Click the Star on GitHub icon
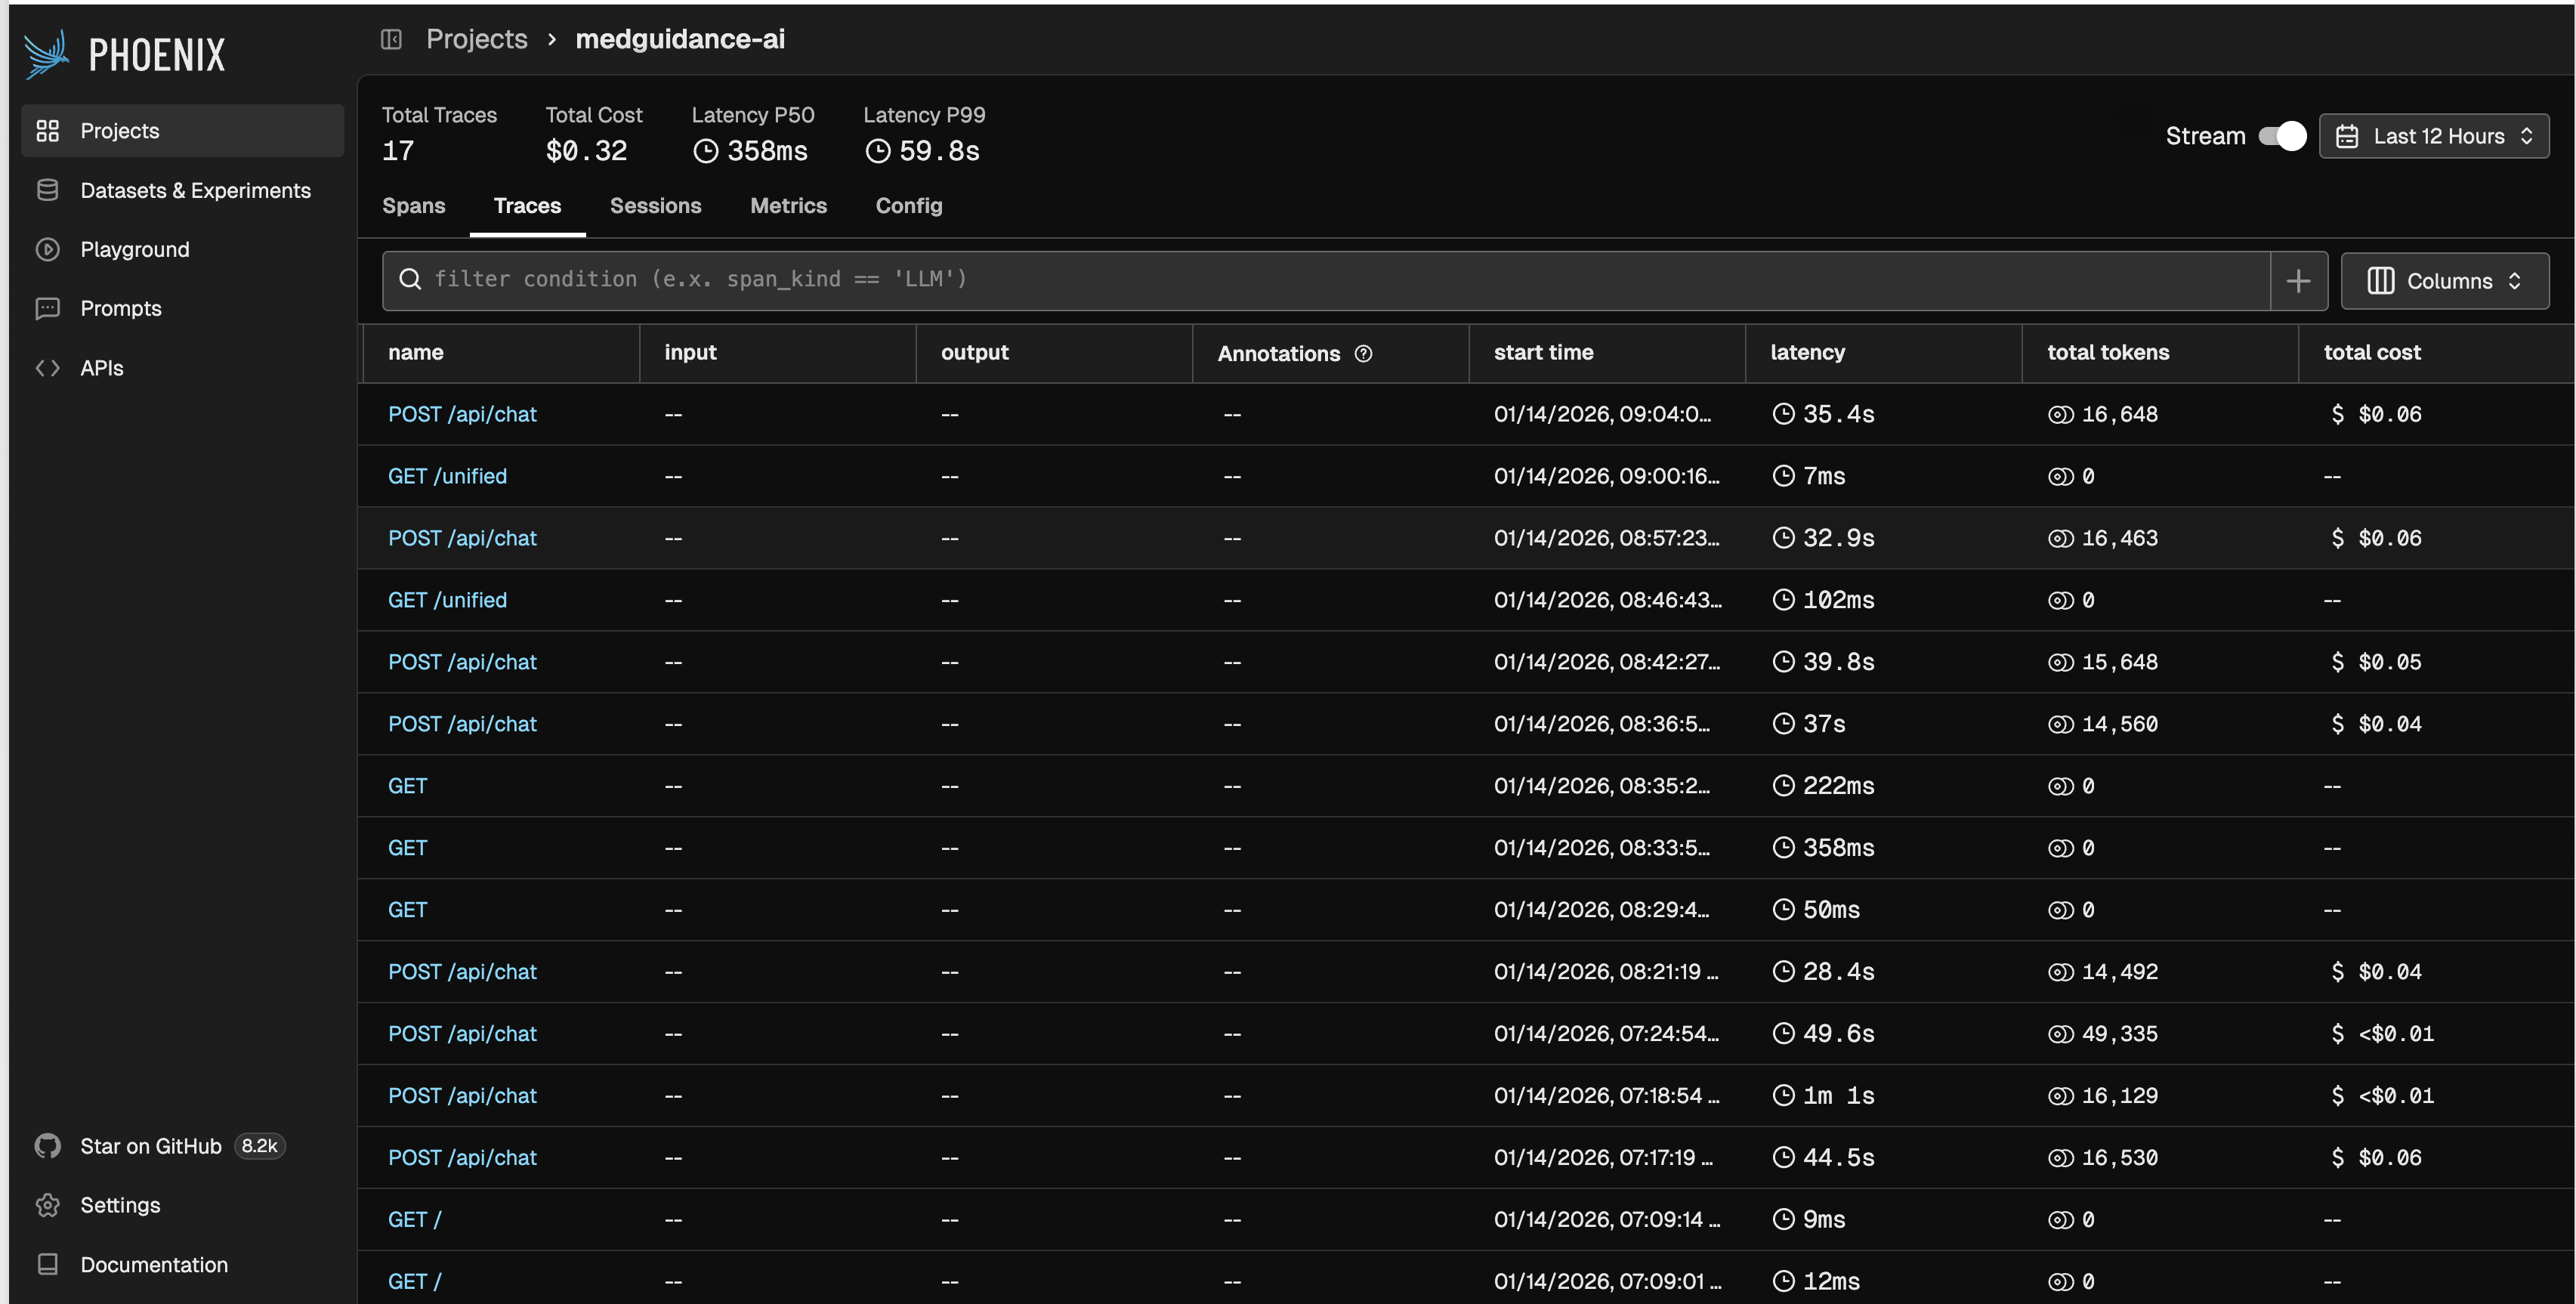 [x=48, y=1146]
